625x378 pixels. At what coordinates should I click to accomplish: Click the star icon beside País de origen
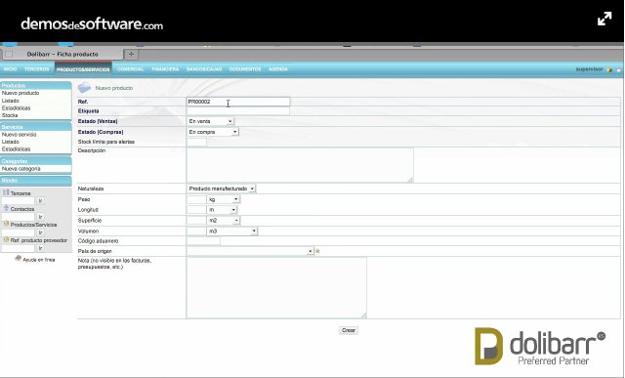coord(317,251)
